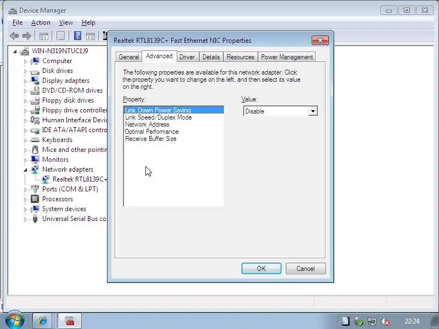Switch to the Driver tab
The image size is (439, 329).
187,57
